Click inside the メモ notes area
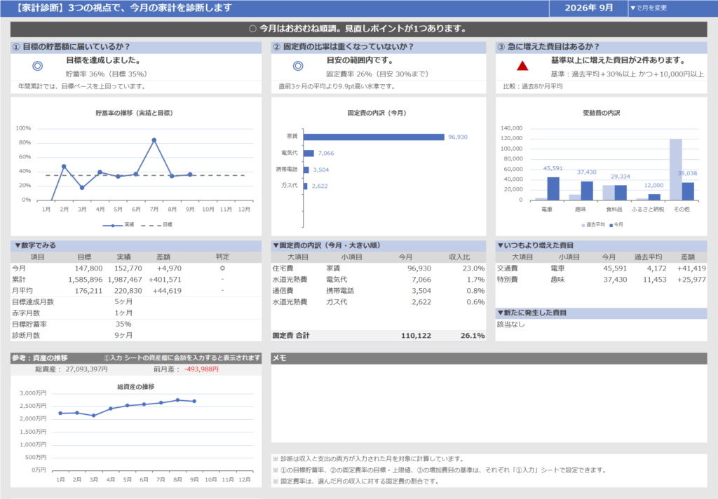718x499 pixels. [x=489, y=403]
